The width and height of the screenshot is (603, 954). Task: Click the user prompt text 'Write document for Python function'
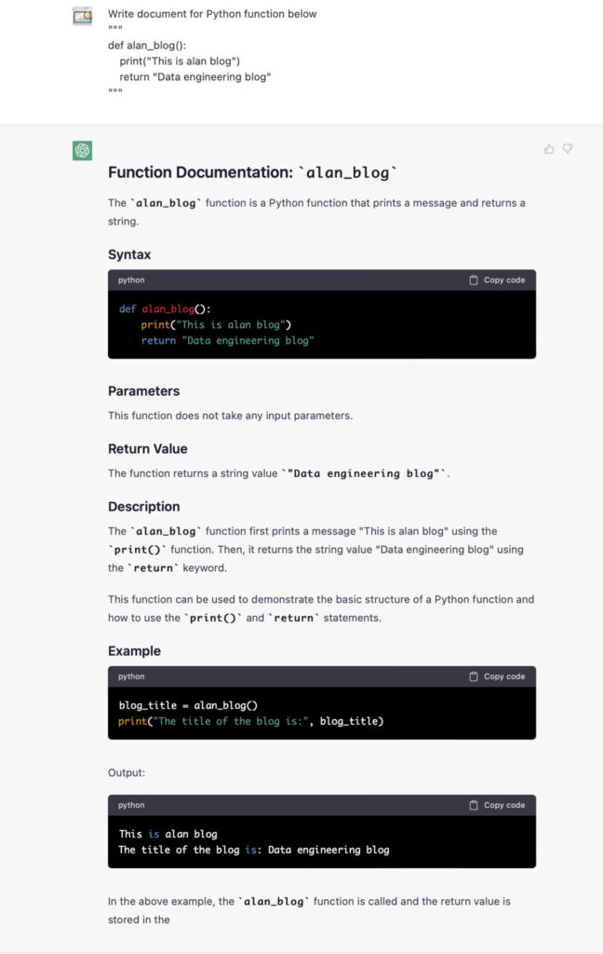coord(212,14)
